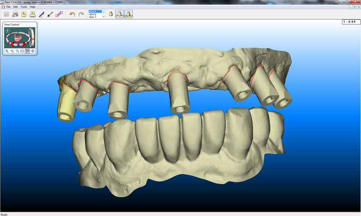
Task: Click zoom in magnifier in View Control
Action: [x=8, y=51]
